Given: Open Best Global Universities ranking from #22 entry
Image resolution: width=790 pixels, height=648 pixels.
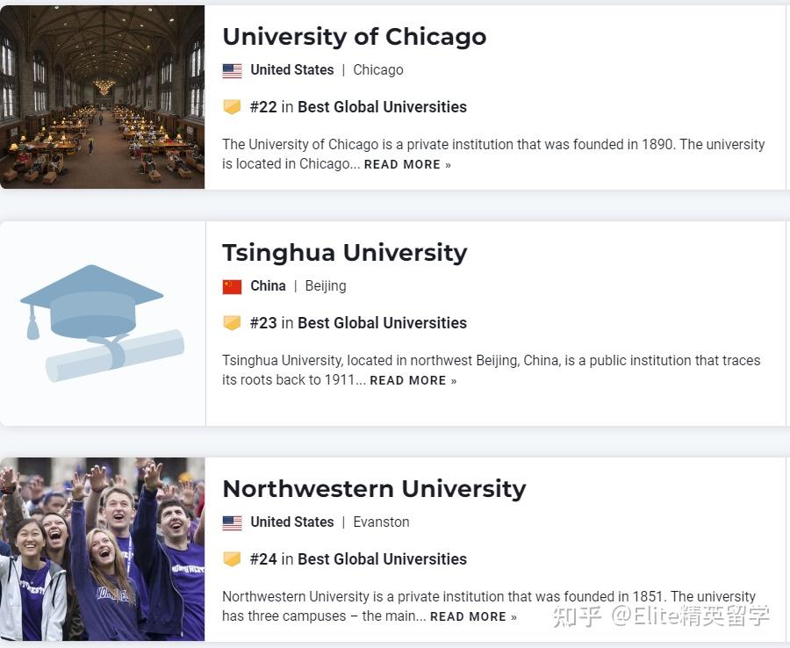Looking at the screenshot, I should (x=382, y=106).
